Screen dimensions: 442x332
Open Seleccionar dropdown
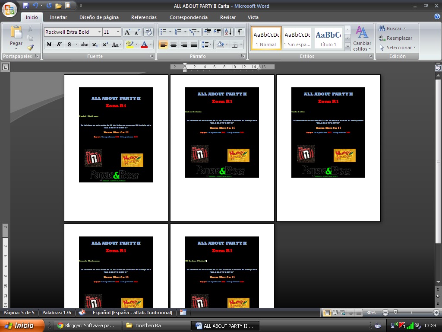coord(398,48)
